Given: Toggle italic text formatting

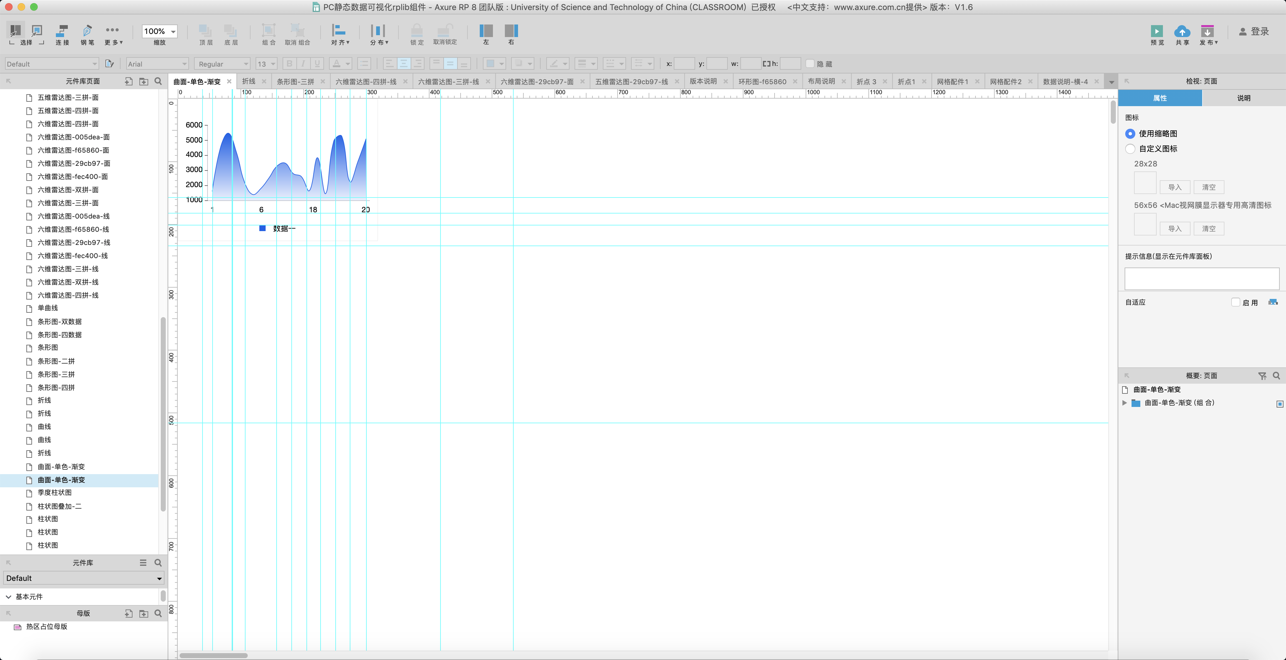Looking at the screenshot, I should pyautogui.click(x=303, y=64).
